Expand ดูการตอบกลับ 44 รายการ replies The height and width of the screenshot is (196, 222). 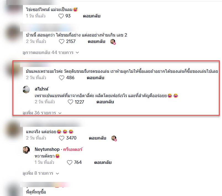coord(51,53)
